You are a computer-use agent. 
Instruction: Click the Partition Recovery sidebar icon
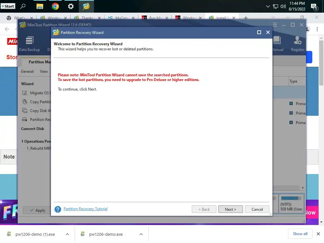pos(25,119)
